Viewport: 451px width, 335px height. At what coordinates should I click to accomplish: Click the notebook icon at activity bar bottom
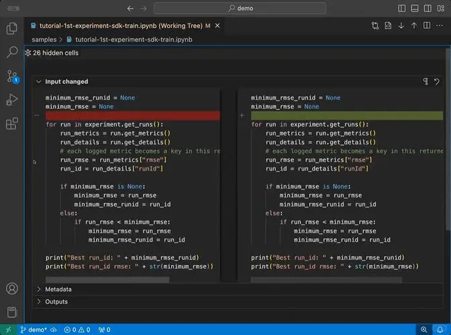coord(12,312)
